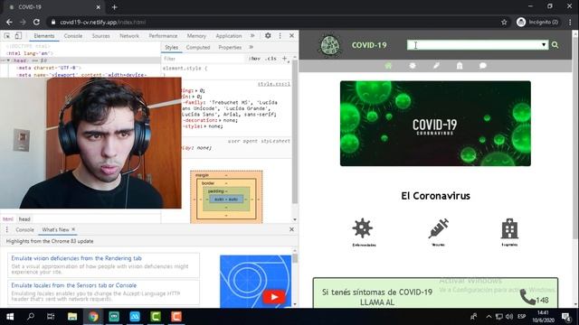Screen dimensions: 579x325
Task: Click the COVID-19 coronavirus banner image
Action: pyautogui.click(x=435, y=124)
